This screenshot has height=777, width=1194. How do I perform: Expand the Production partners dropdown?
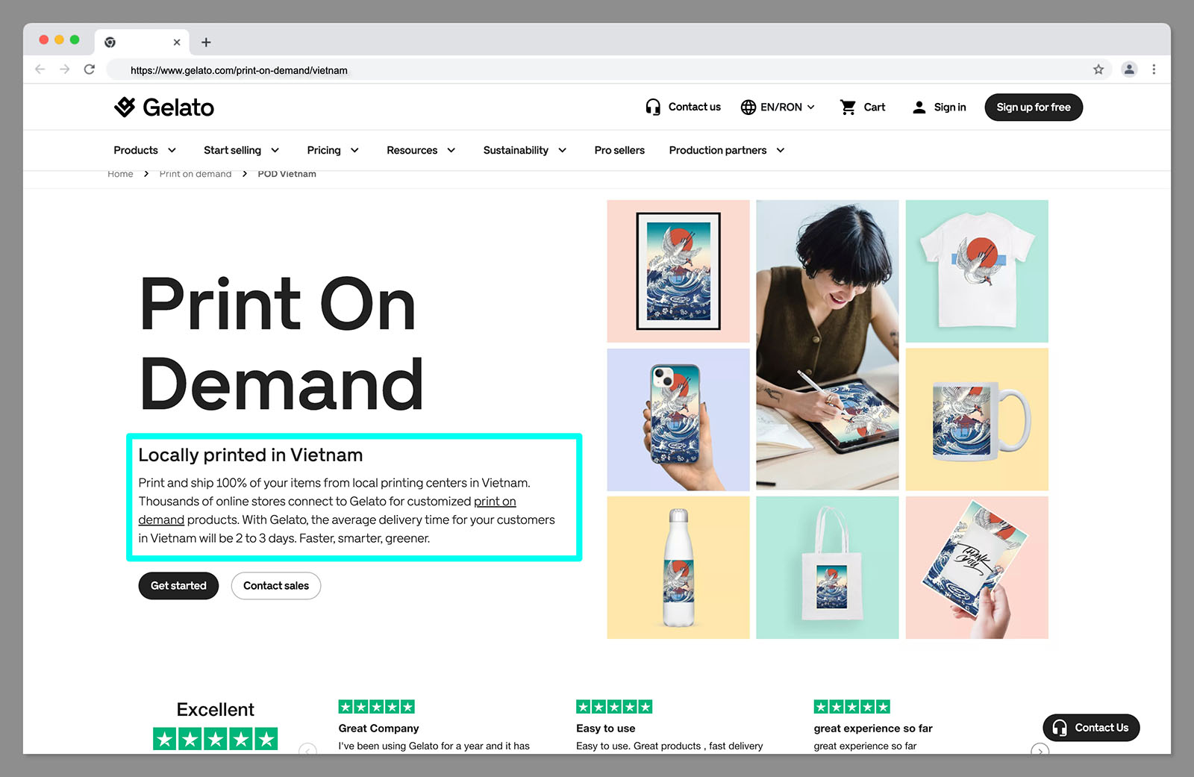tap(725, 150)
